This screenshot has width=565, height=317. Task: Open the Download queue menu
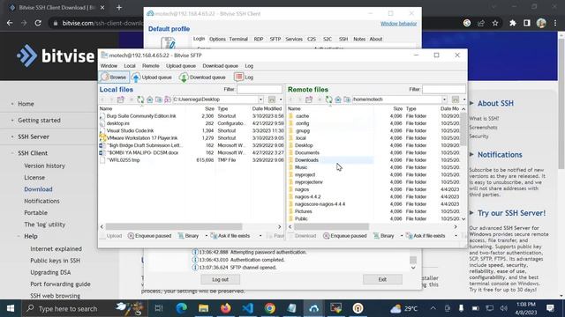[220, 66]
